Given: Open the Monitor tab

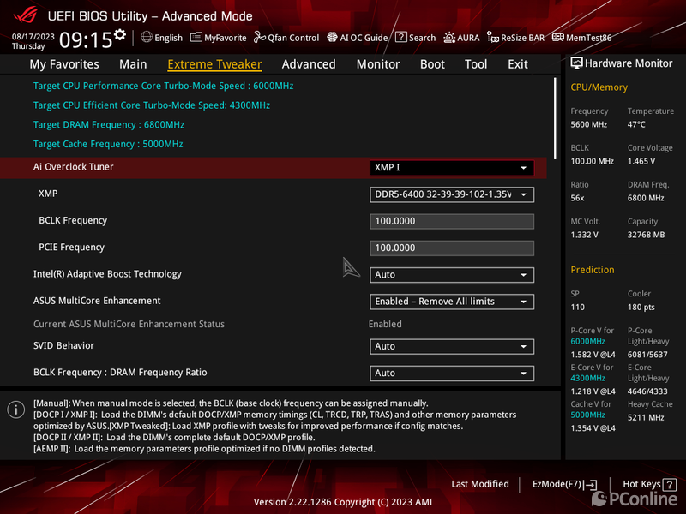Looking at the screenshot, I should pos(378,64).
